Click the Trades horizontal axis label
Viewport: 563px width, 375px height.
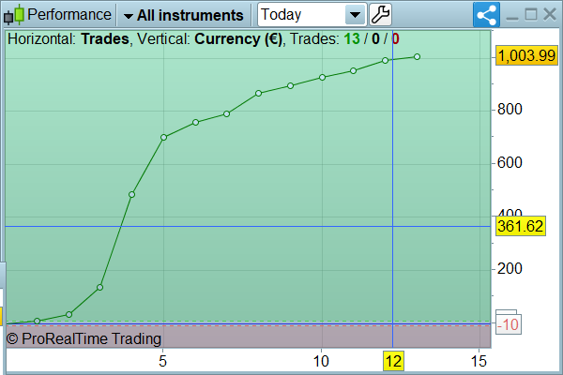[105, 38]
